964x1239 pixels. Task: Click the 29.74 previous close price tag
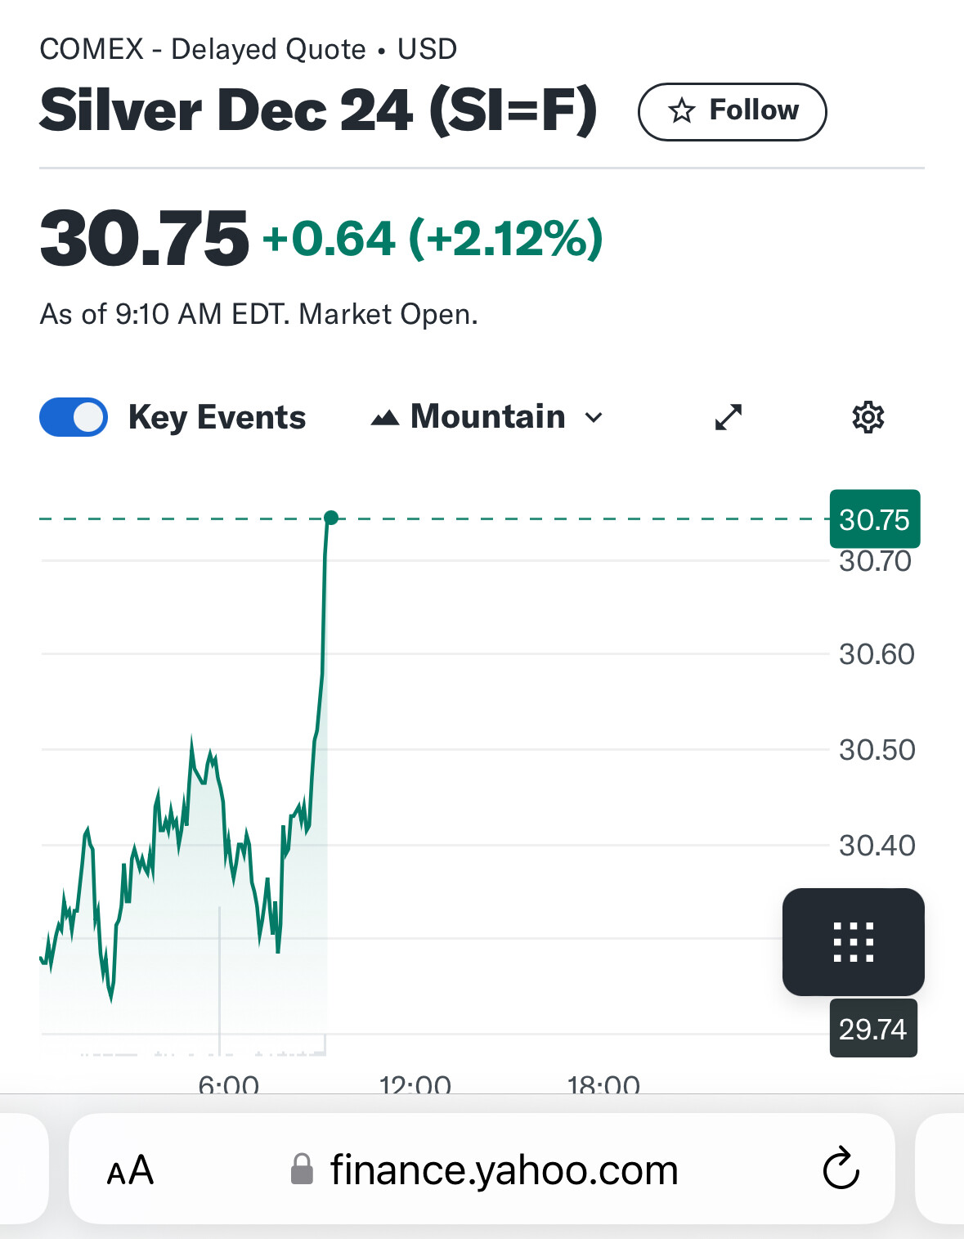tap(873, 1028)
